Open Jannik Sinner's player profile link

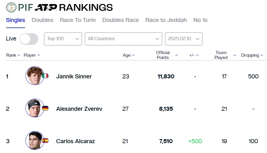click(74, 76)
